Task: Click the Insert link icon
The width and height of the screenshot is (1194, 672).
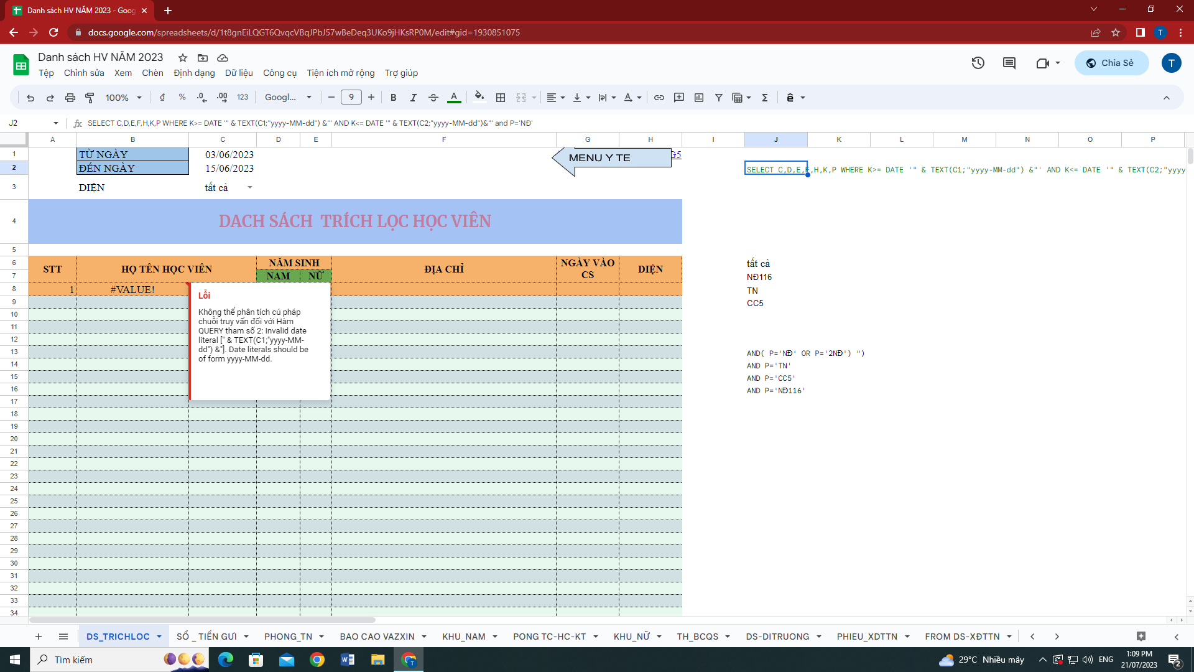Action: coord(659,98)
